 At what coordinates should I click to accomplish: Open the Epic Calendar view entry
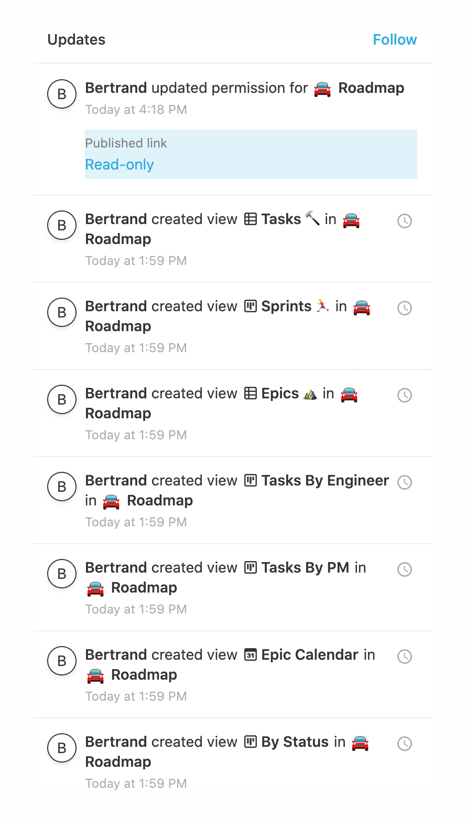pyautogui.click(x=309, y=655)
